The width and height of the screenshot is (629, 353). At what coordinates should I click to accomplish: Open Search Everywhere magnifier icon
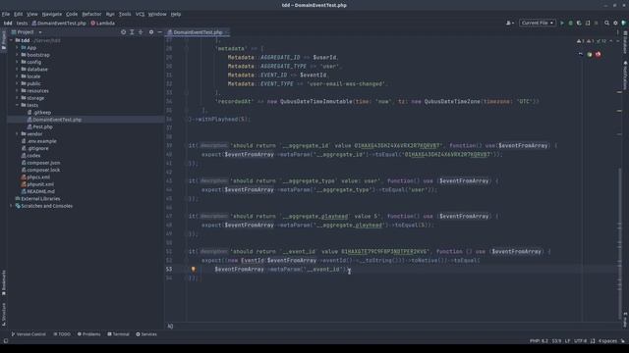[607, 24]
